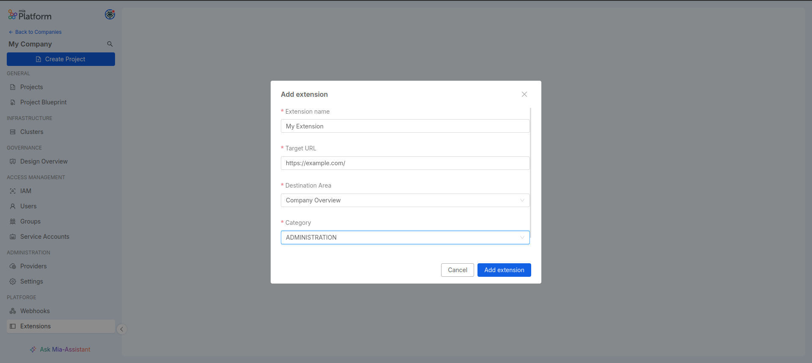Screen dimensions: 812x363
Task: Click the Service Accounts sidebar icon
Action: click(13, 237)
